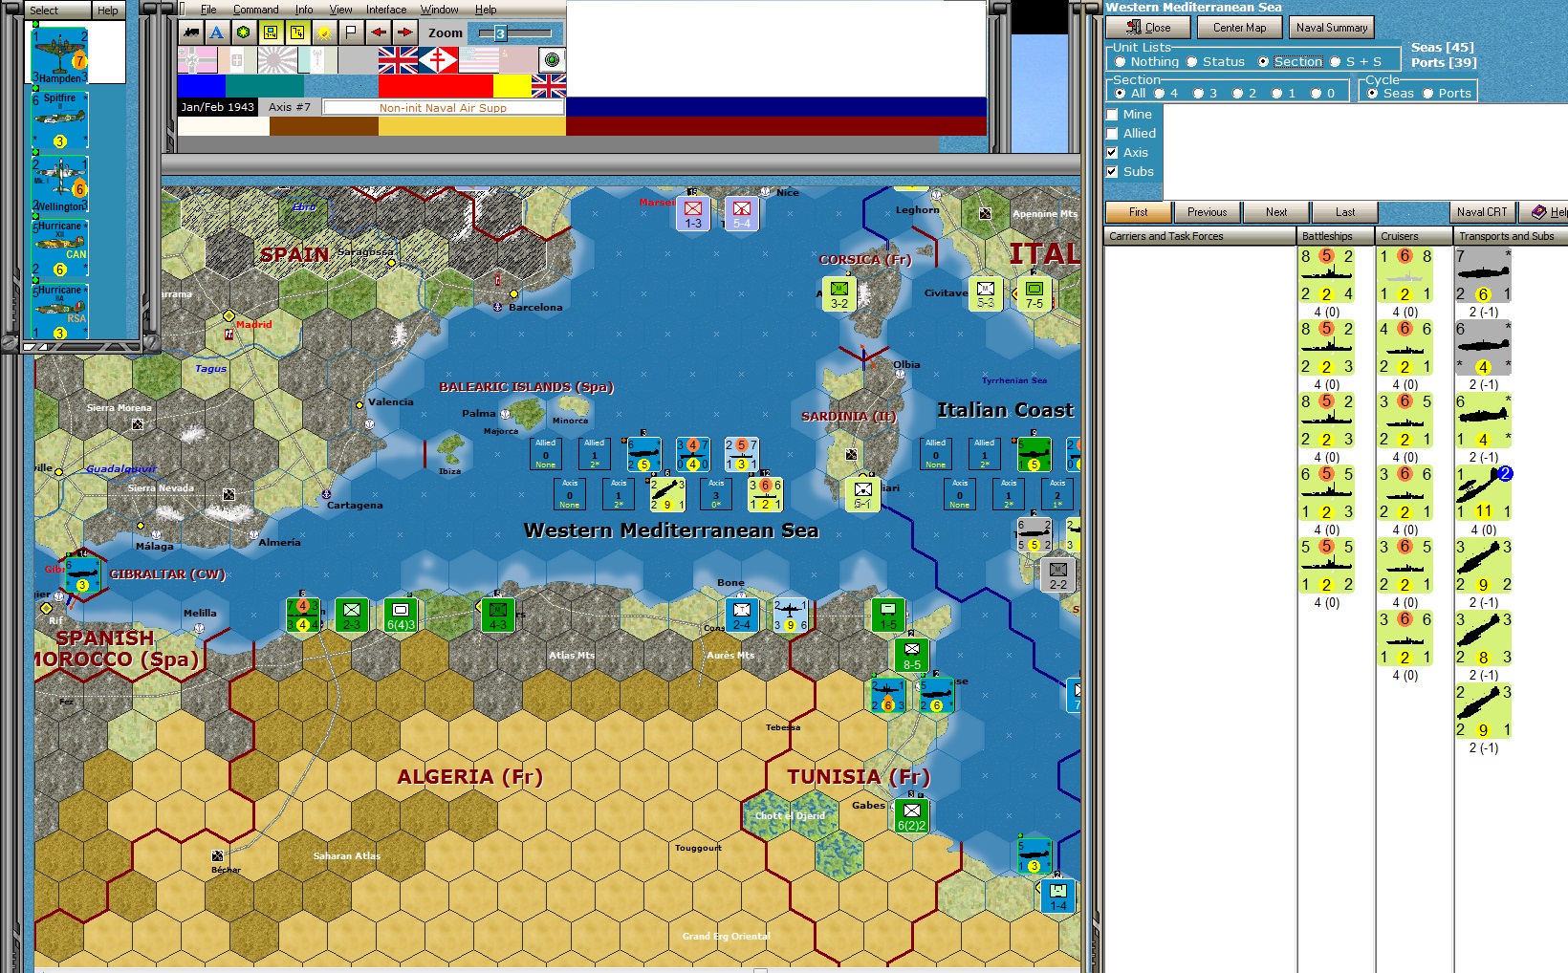This screenshot has height=973, width=1568.
Task: Click the red left arrow toolbar icon
Action: tap(379, 32)
